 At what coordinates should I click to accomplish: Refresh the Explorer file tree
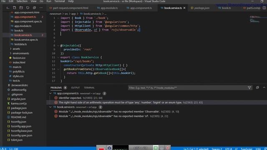tap(28, 7)
